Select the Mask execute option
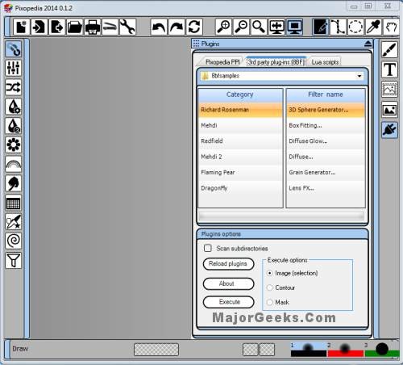 [x=270, y=302]
